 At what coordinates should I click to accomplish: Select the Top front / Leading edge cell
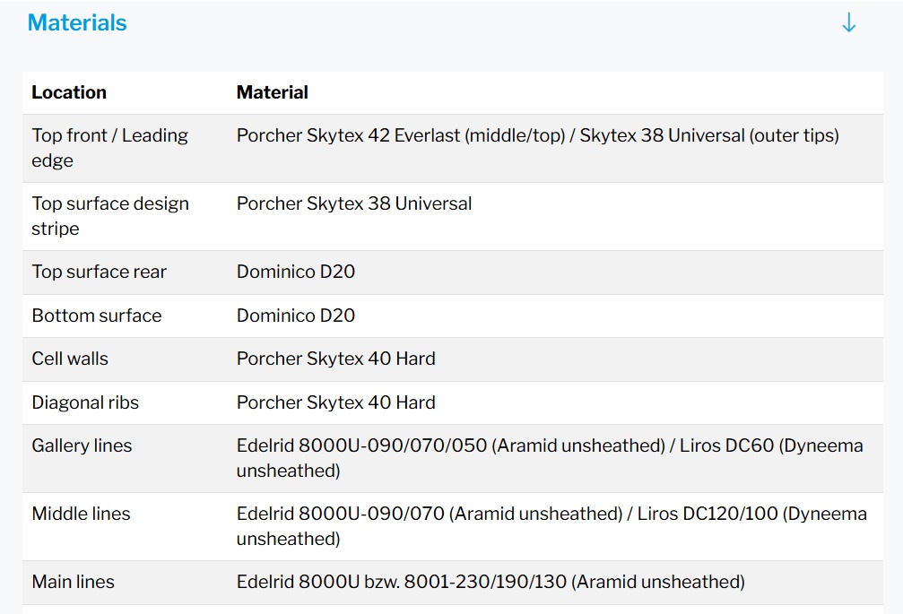coord(109,148)
